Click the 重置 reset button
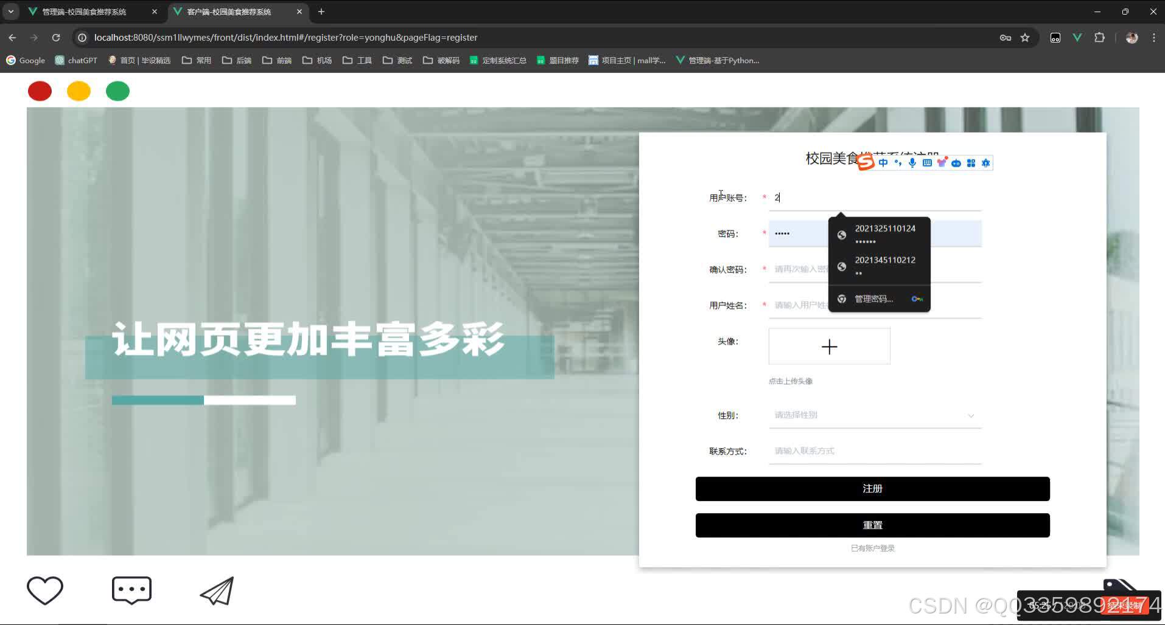 coord(872,525)
